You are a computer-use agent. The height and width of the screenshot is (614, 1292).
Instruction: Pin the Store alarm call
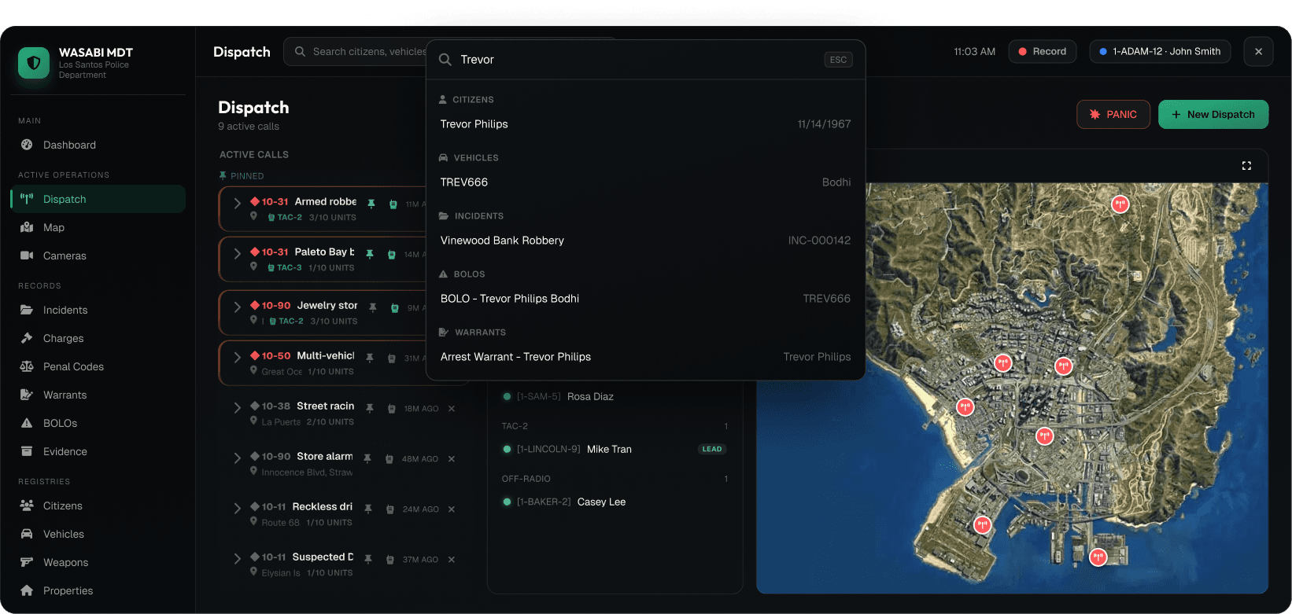tap(367, 458)
